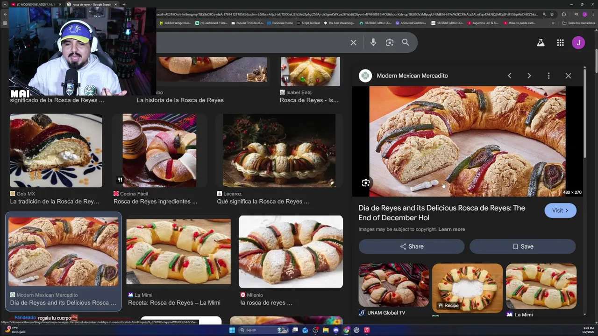The width and height of the screenshot is (598, 336).
Task: Open the Music app taskbar icon
Action: [x=367, y=330]
